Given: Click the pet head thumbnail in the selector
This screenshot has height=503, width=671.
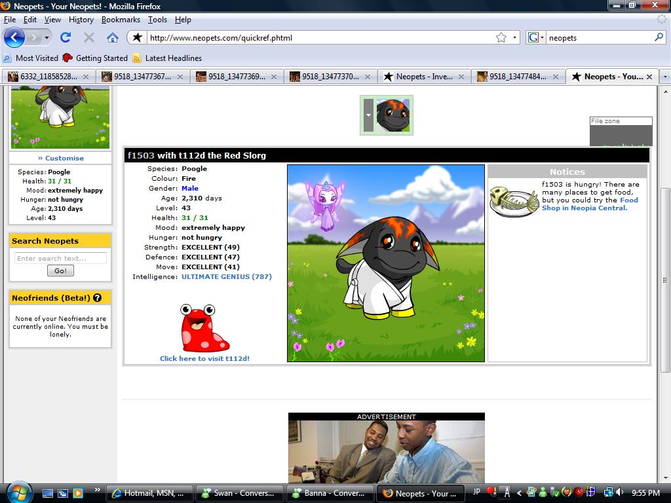Looking at the screenshot, I should tap(393, 115).
